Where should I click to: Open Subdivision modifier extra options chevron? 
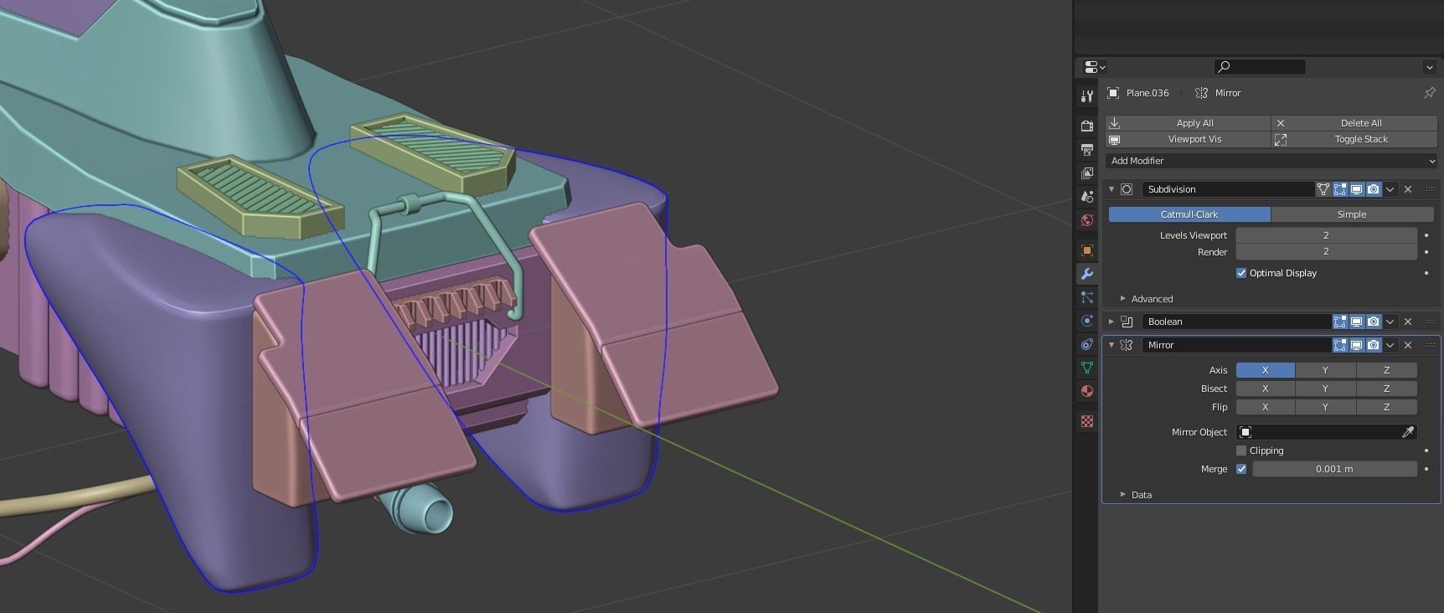coord(1390,189)
